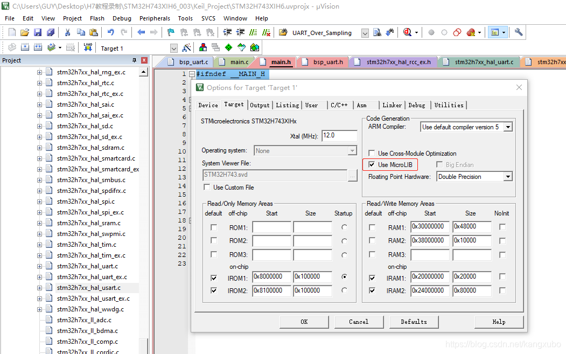
Task: Click the Copy icon in toolbar
Action: 81,32
